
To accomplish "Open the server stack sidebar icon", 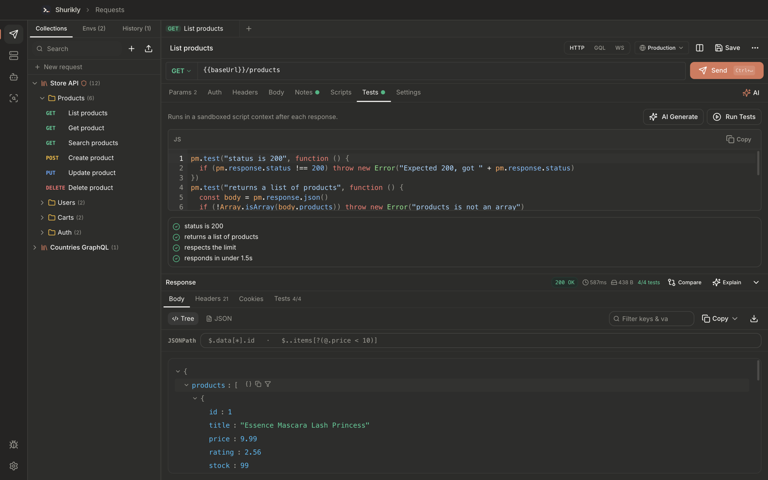I will tap(13, 56).
